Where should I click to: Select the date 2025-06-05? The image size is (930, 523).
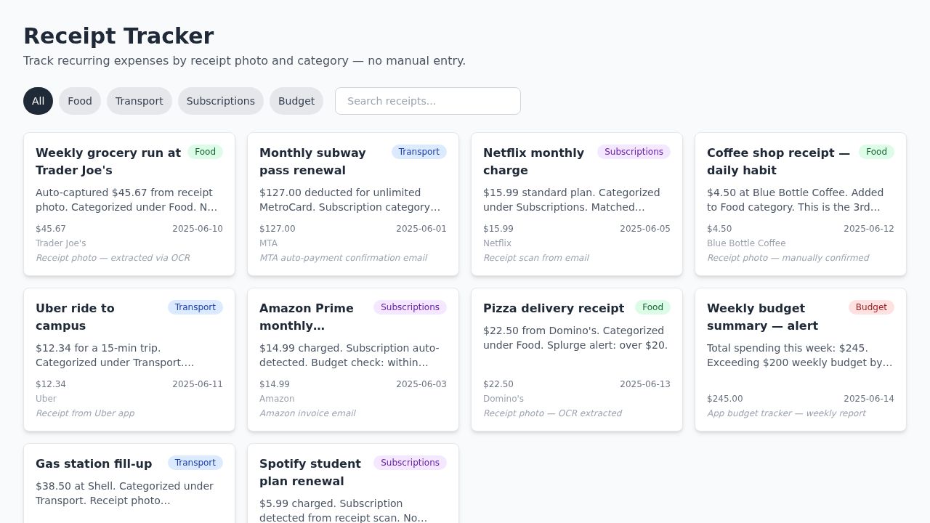[x=645, y=229]
